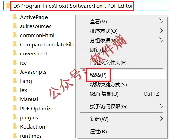This screenshot has width=170, height=139.
Task: Select the Redaction folder icon
Action: [x=15, y=126]
